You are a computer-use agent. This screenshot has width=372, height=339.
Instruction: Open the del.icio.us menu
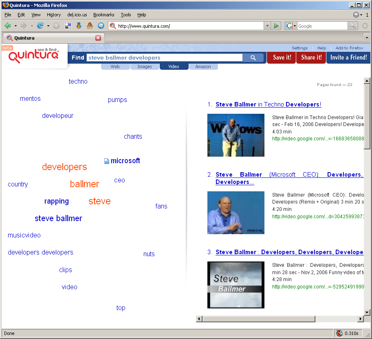[77, 15]
